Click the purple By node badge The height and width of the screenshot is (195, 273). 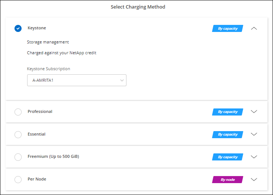point(228,180)
